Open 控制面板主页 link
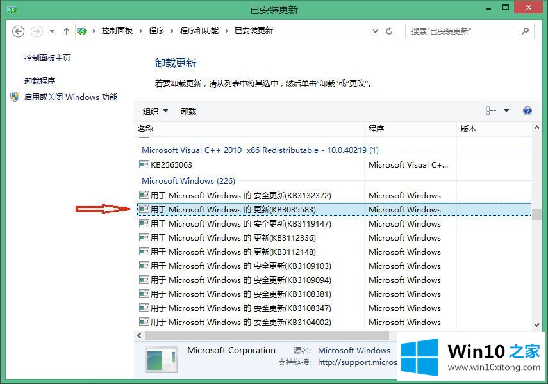The width and height of the screenshot is (548, 384). 47,58
